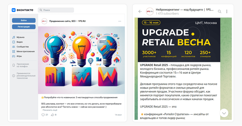Click the video icon in sidebar

coord(14,42)
